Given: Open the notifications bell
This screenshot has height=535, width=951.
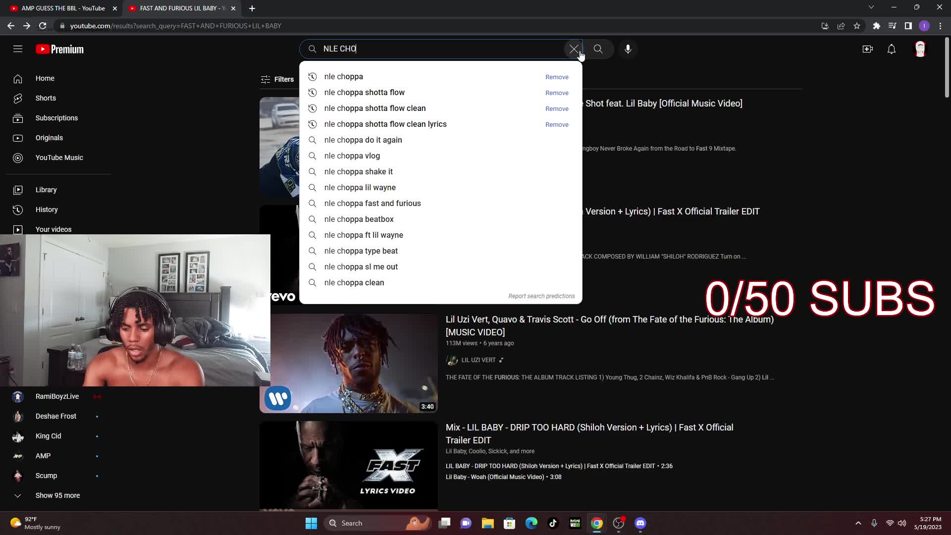Looking at the screenshot, I should (x=891, y=49).
